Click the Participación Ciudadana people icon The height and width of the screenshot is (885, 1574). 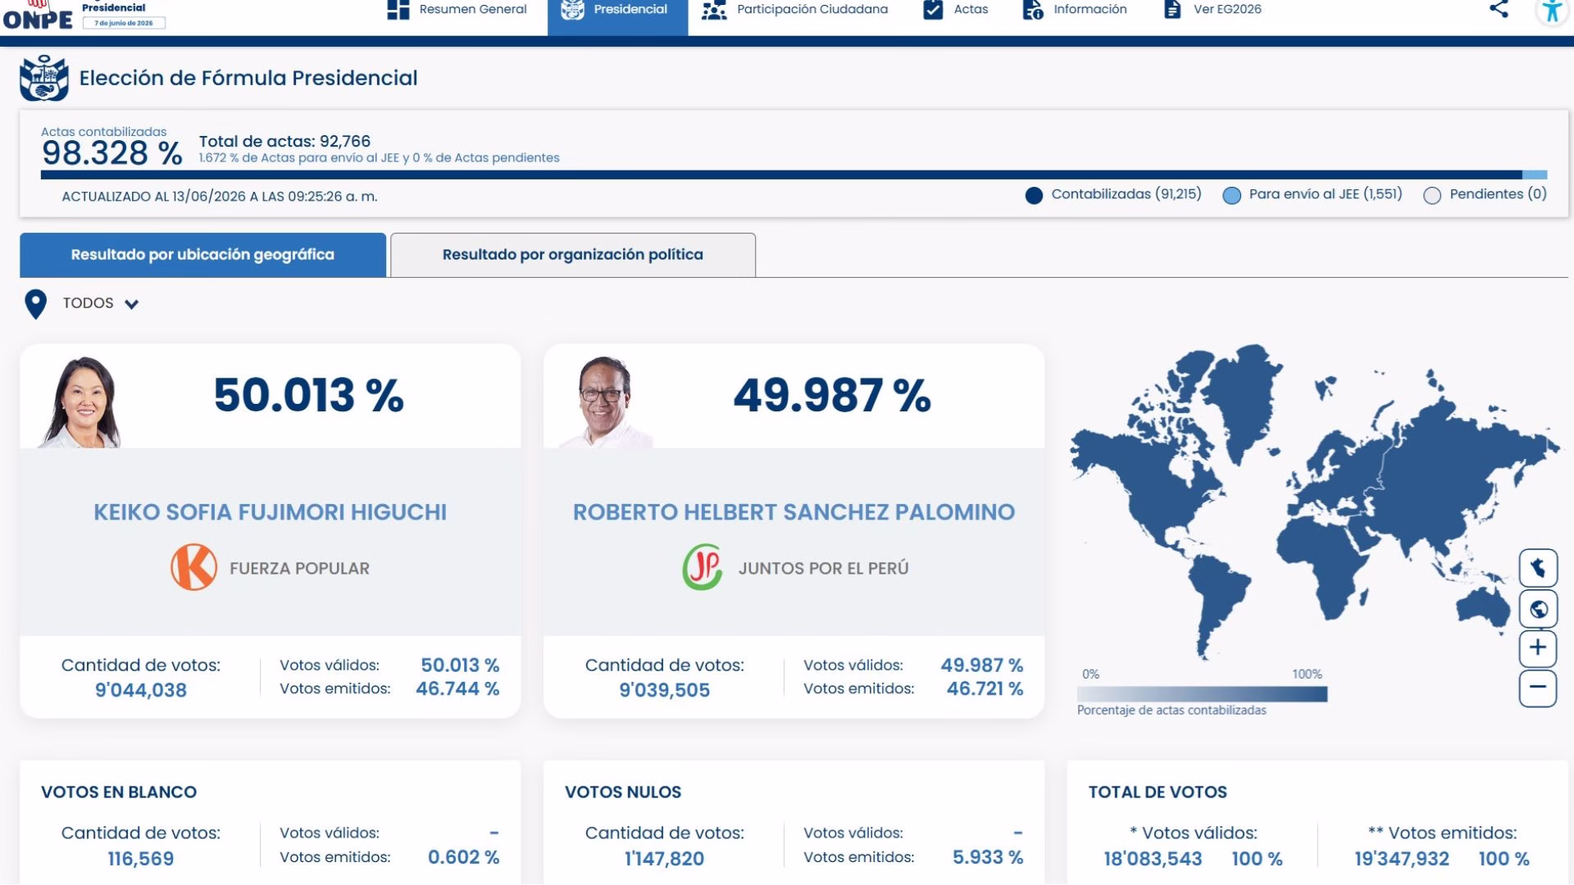(x=714, y=10)
